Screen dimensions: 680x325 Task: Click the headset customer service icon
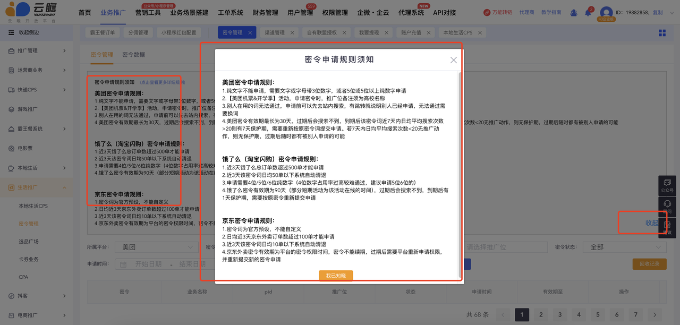667,204
